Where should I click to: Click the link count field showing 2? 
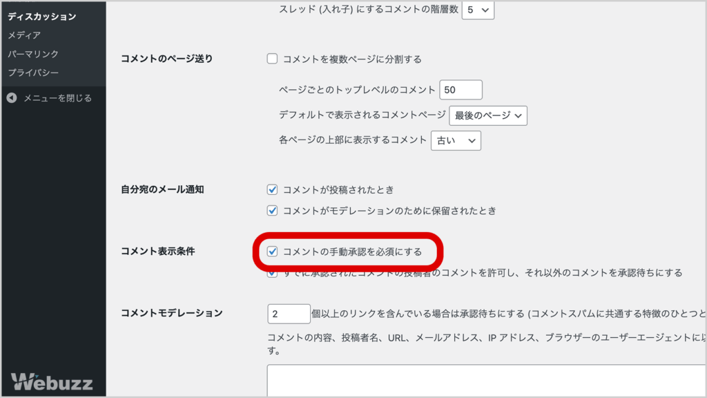(289, 314)
